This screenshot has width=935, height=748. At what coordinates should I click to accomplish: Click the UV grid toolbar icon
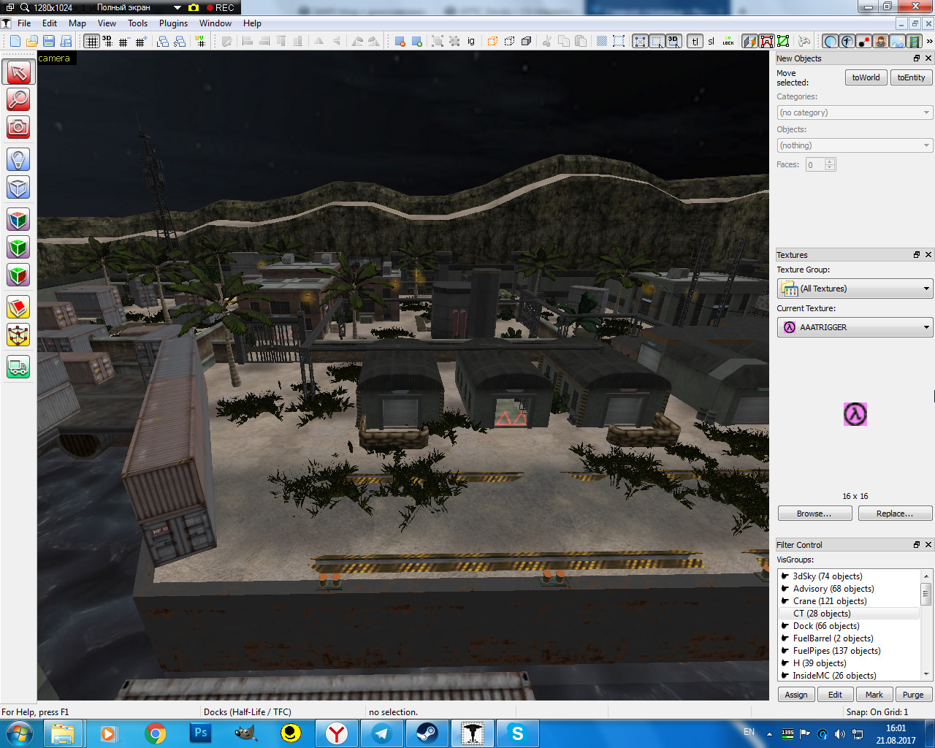click(201, 41)
